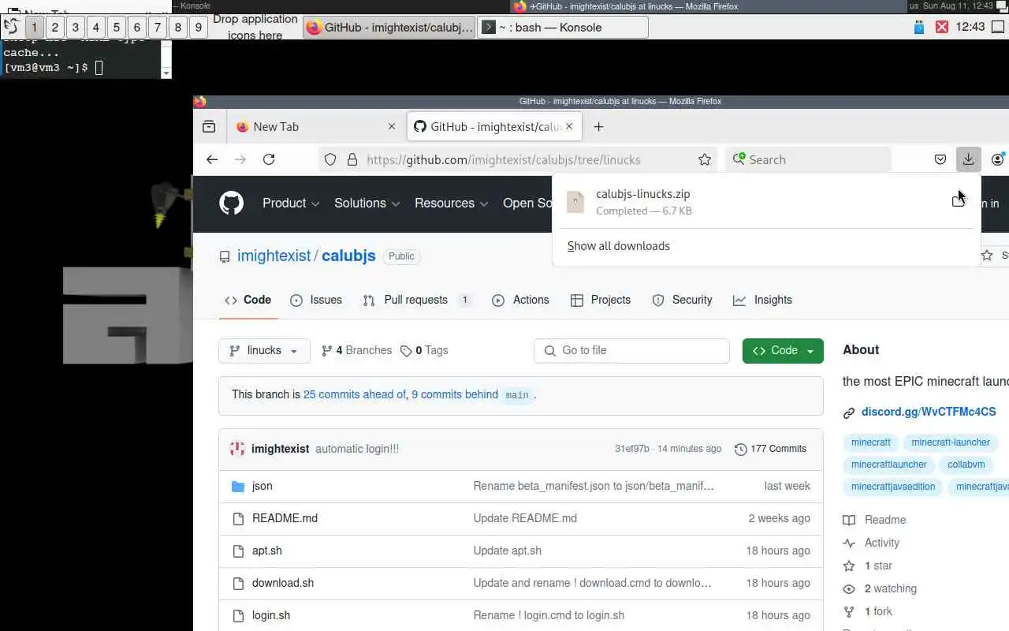Open the Projects tab
This screenshot has width=1009, height=631.
601,300
